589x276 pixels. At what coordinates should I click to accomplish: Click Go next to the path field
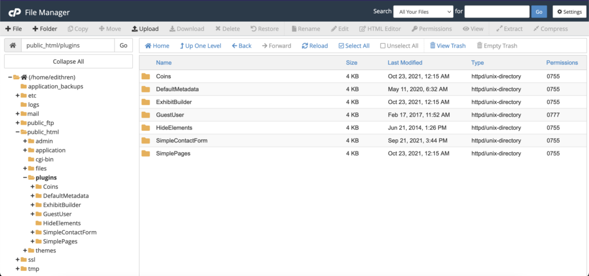tap(124, 45)
